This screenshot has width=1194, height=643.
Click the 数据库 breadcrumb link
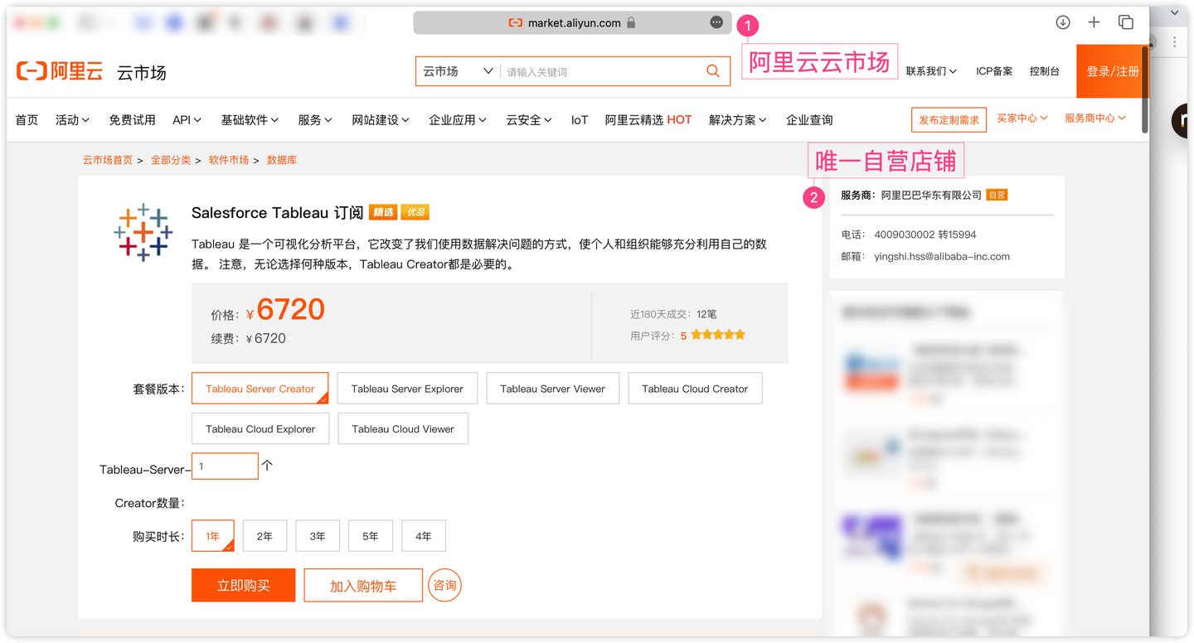pos(282,160)
